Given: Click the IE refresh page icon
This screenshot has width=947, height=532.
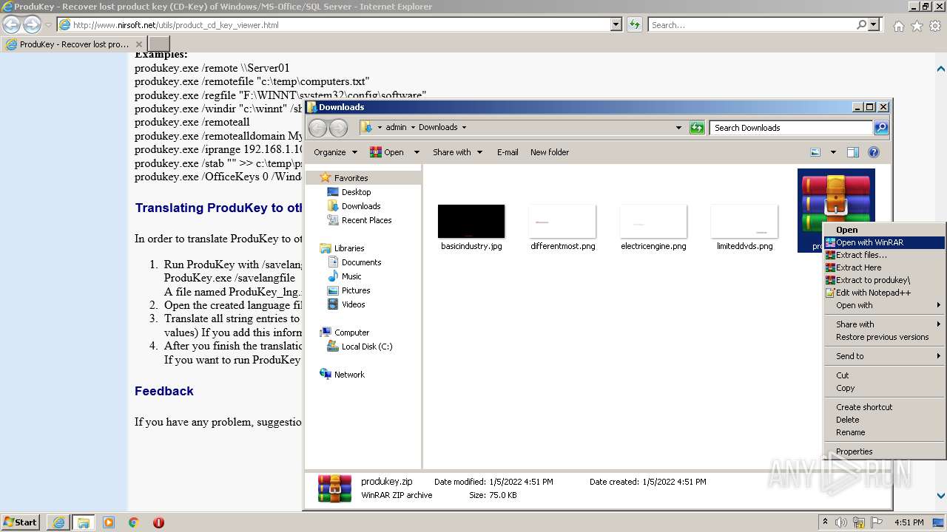Looking at the screenshot, I should coord(635,24).
